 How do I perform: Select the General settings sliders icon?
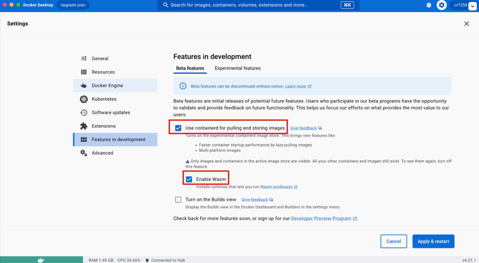(x=84, y=59)
